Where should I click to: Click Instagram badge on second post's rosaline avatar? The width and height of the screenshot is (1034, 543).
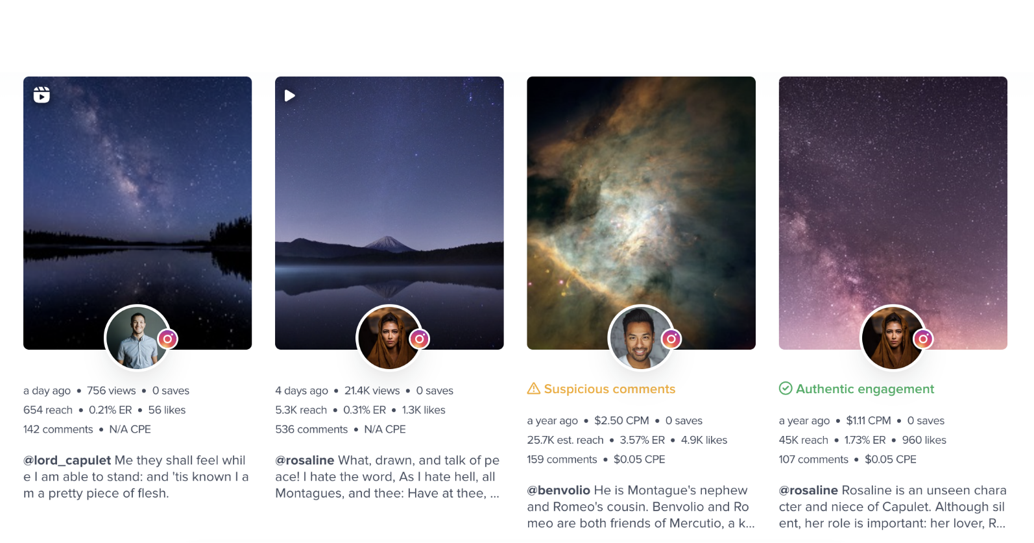pos(420,339)
